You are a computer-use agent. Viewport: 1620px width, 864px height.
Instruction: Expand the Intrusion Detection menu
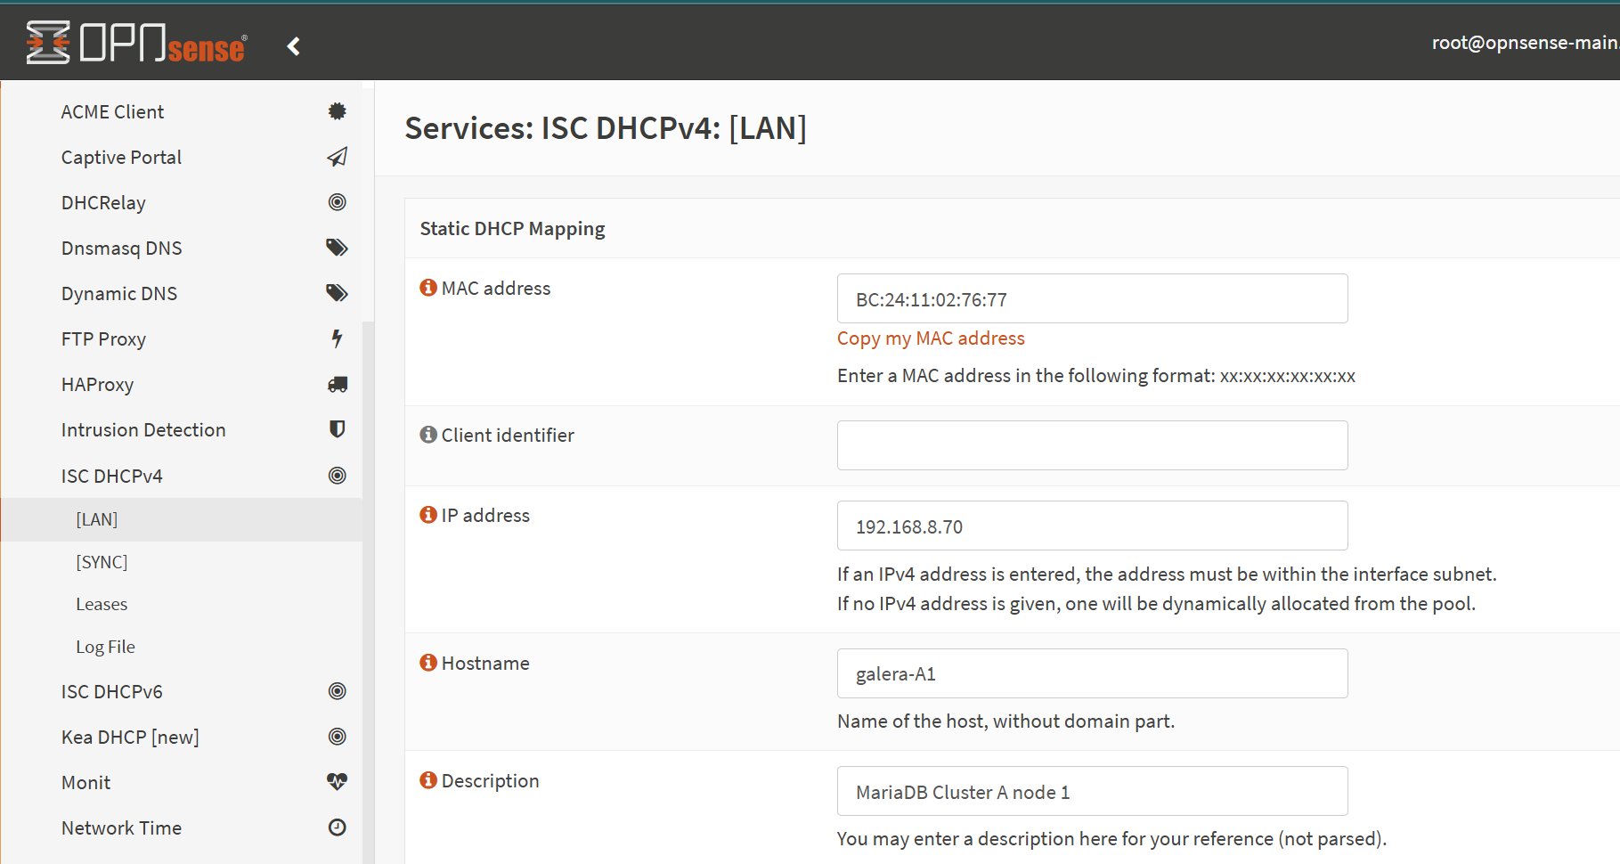point(143,430)
